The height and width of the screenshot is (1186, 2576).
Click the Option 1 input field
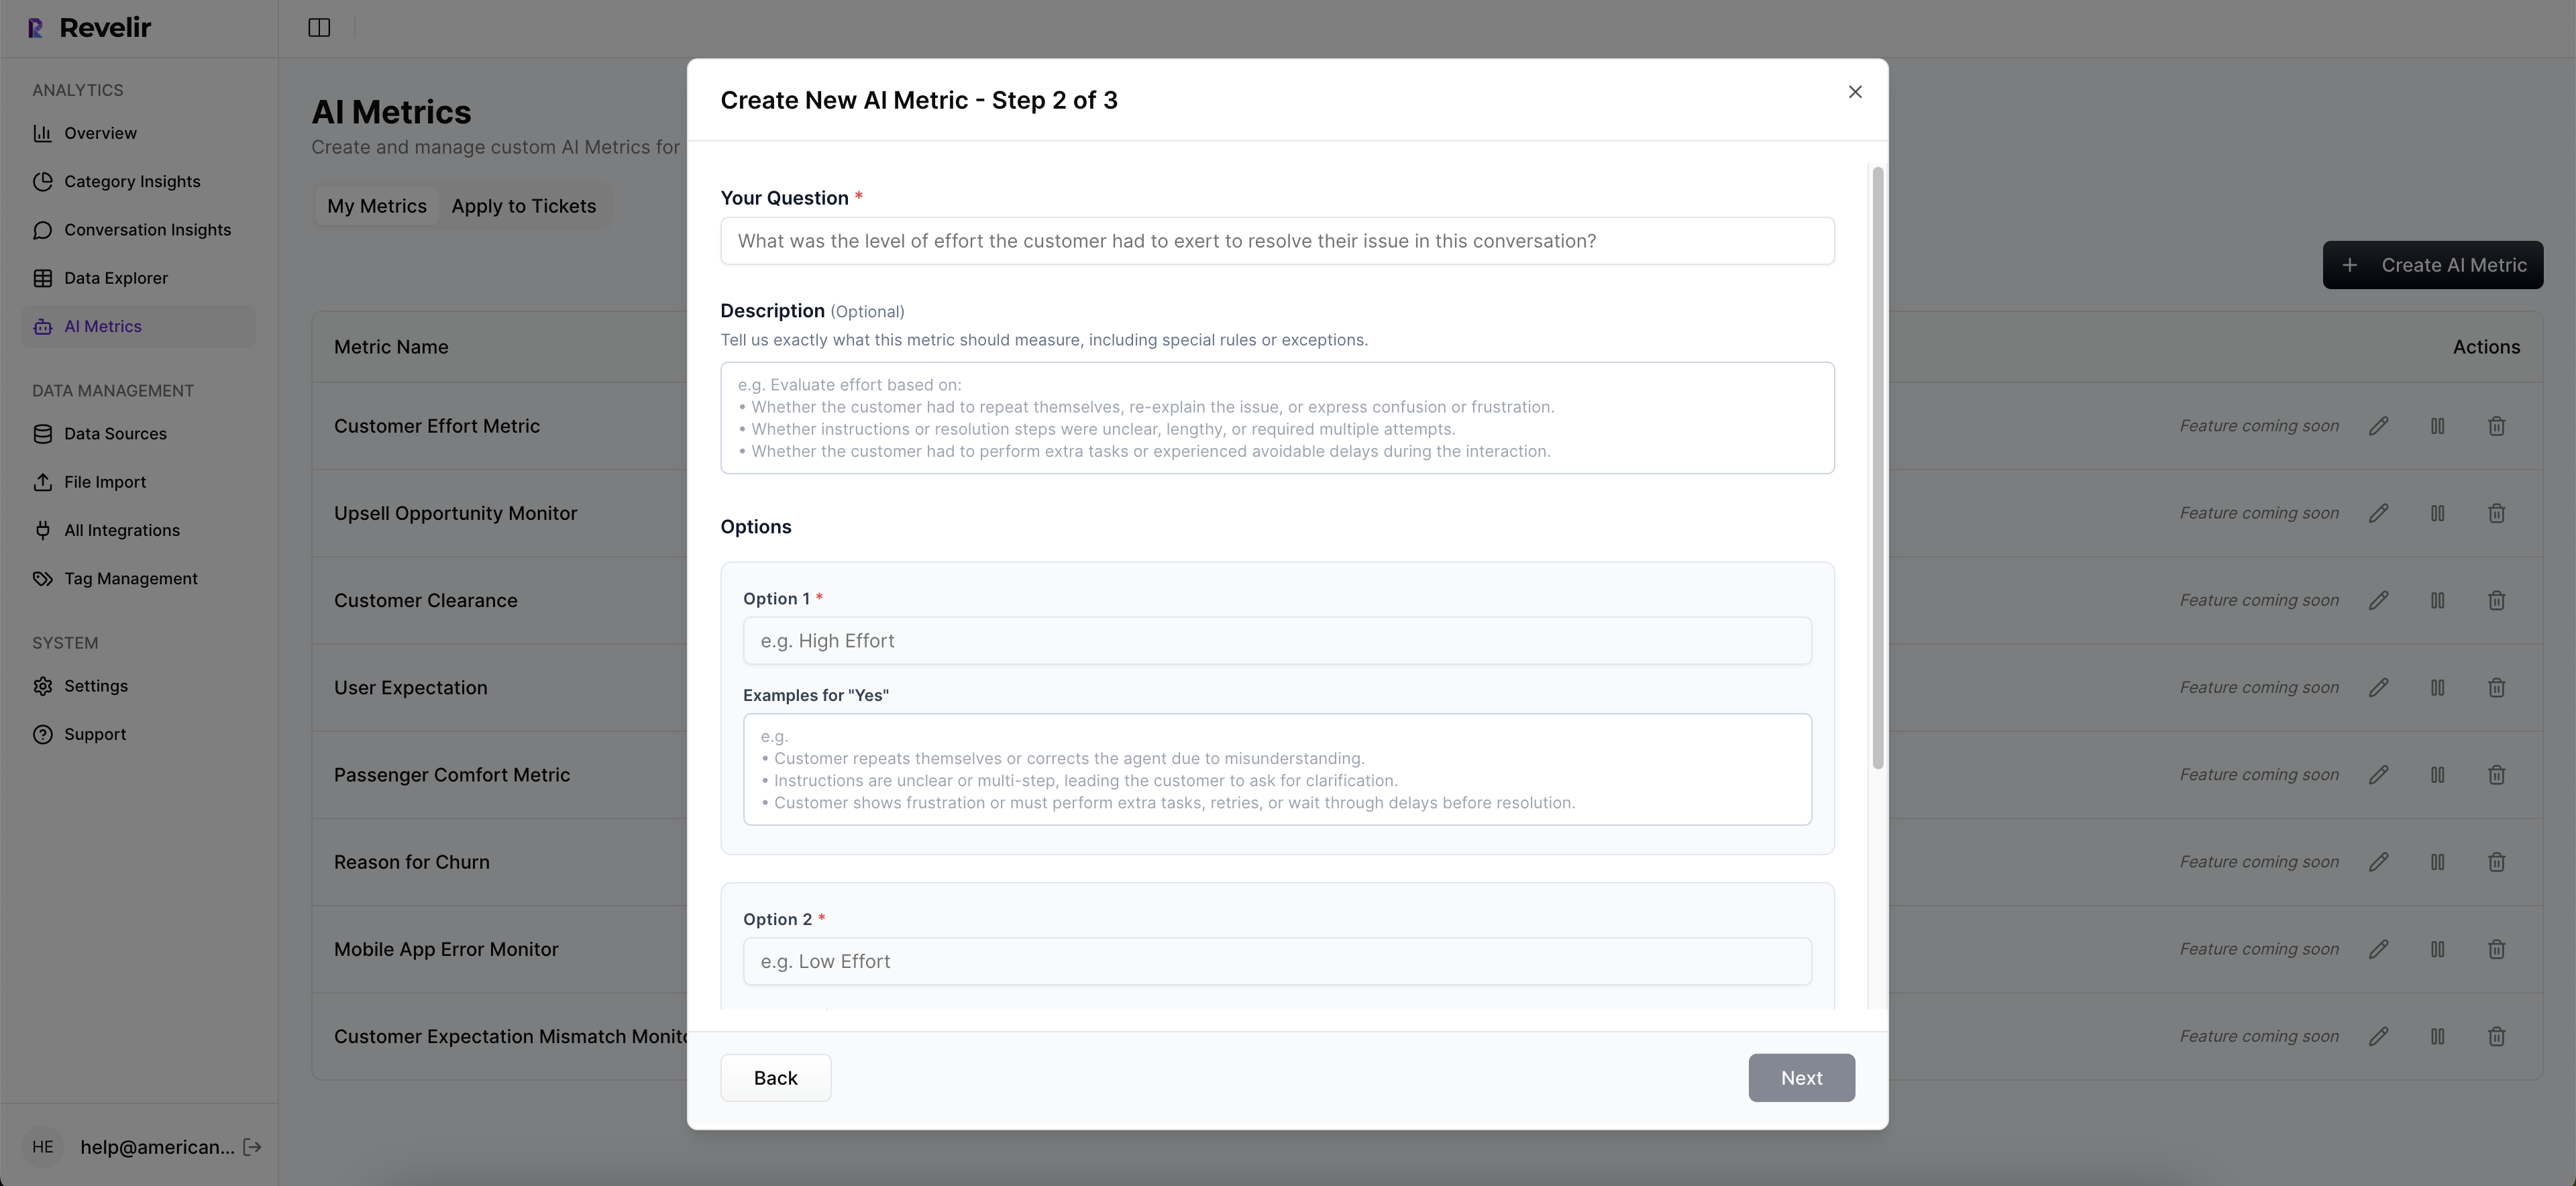pyautogui.click(x=1277, y=640)
